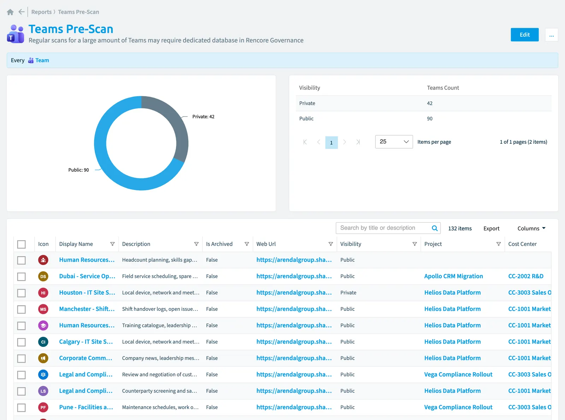Click the Calgary team CI icon
Viewport: 565px width, 420px height.
click(43, 342)
